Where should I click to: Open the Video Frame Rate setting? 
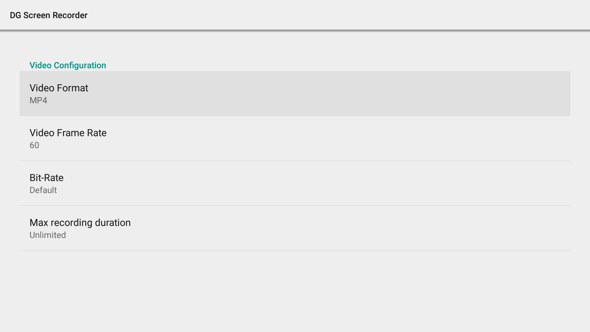pyautogui.click(x=295, y=138)
